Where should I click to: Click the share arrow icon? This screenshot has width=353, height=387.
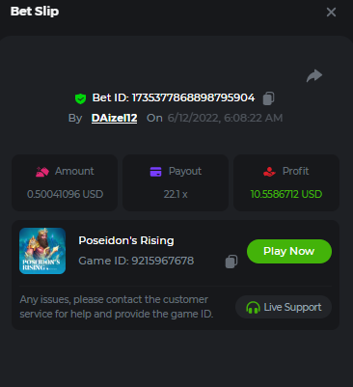coord(314,75)
